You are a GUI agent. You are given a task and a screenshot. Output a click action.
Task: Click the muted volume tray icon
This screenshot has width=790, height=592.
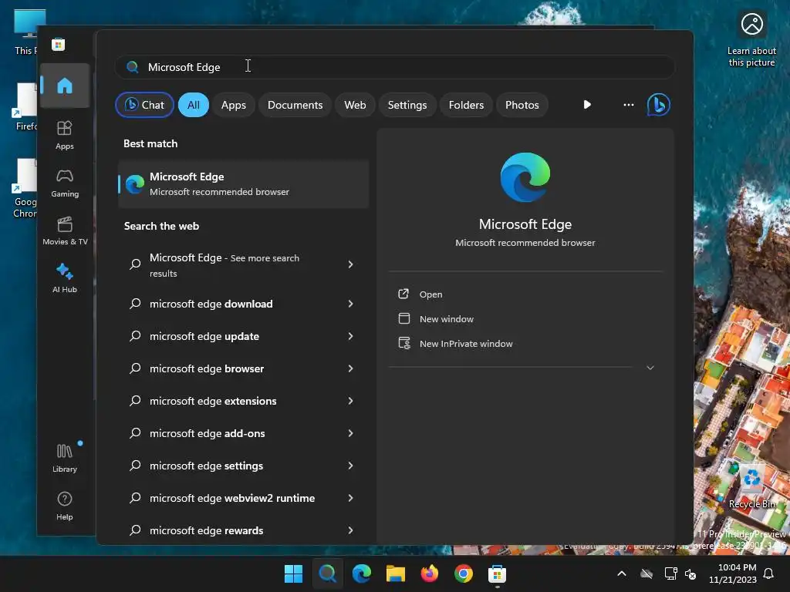pos(690,573)
